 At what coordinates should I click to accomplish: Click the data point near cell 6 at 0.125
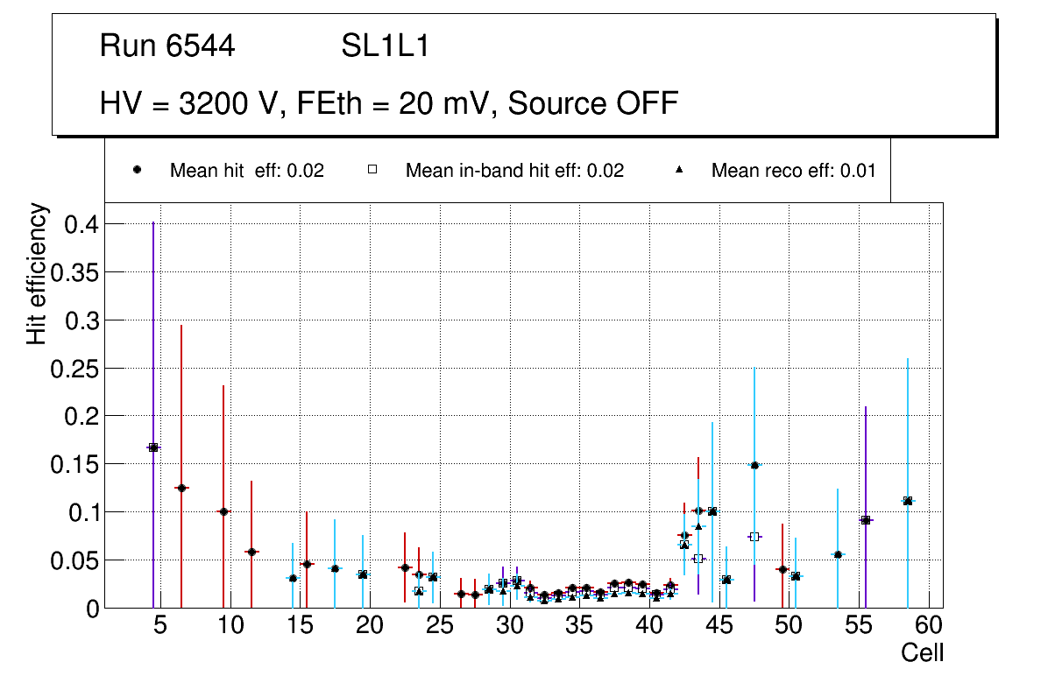[x=181, y=488]
